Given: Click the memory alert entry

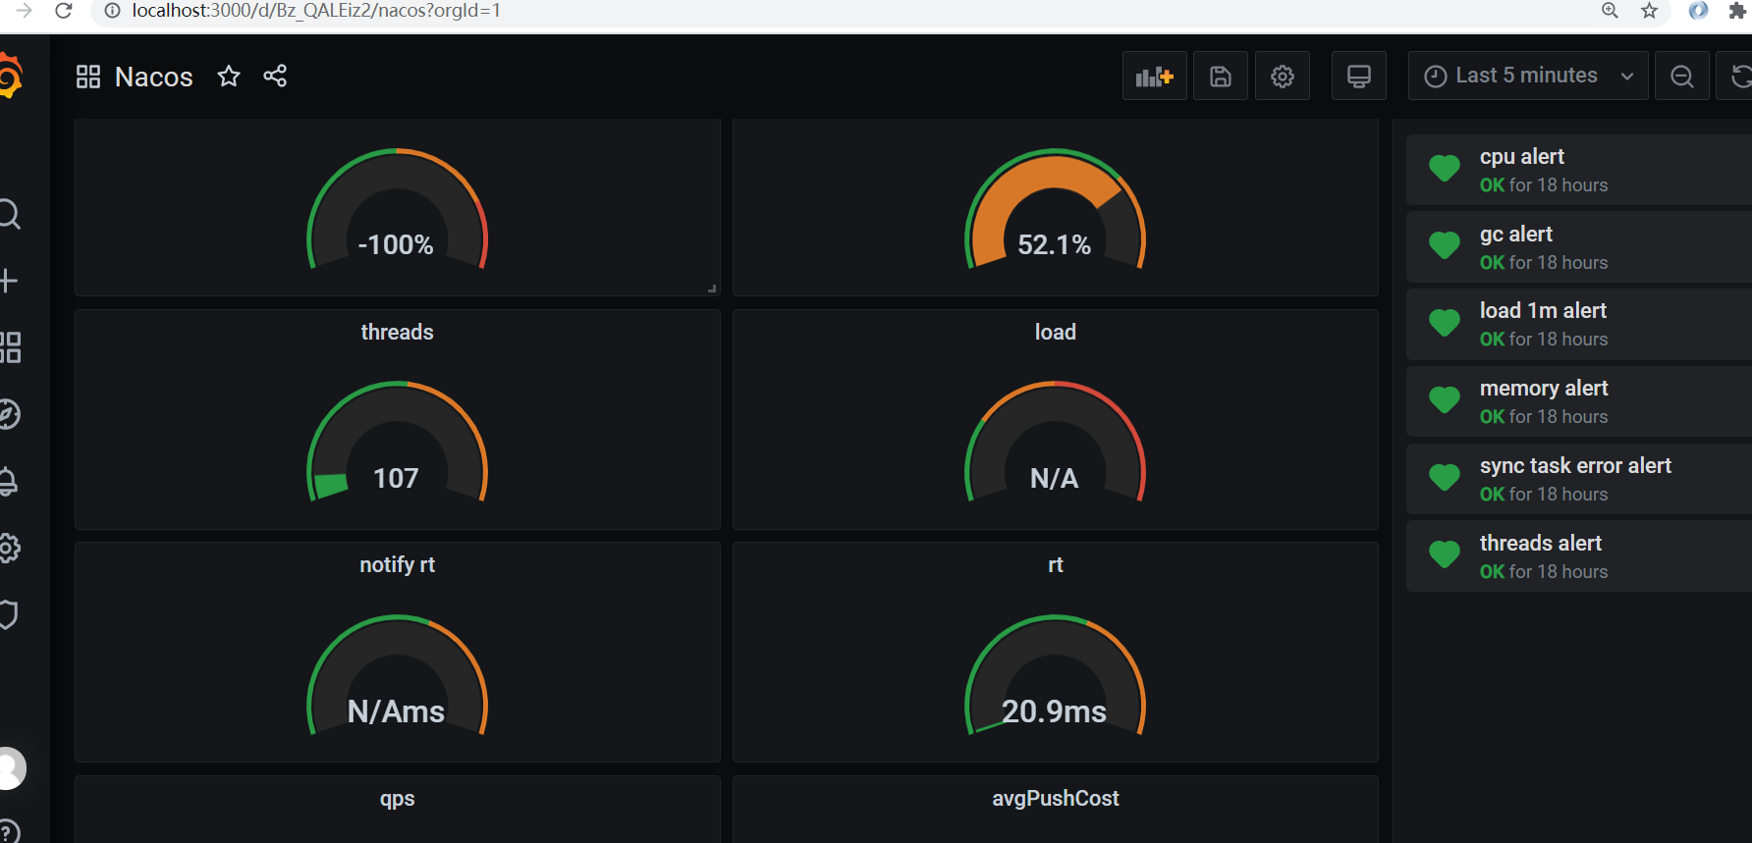Looking at the screenshot, I should (1579, 401).
